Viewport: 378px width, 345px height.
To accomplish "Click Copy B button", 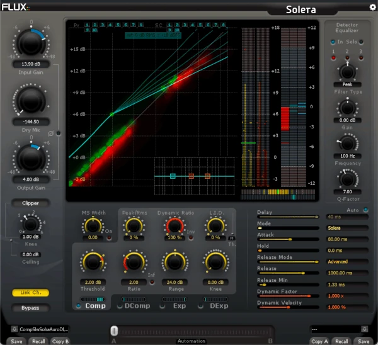I will point(60,341).
